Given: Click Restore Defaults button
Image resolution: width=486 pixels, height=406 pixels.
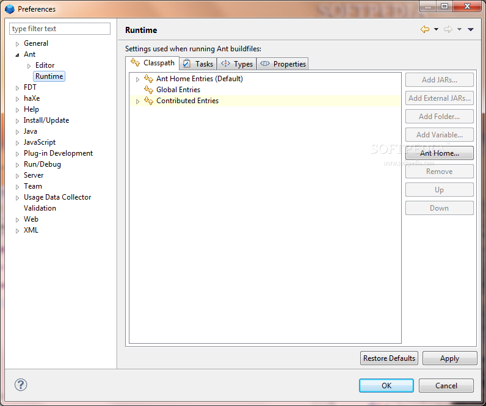Looking at the screenshot, I should [x=389, y=358].
